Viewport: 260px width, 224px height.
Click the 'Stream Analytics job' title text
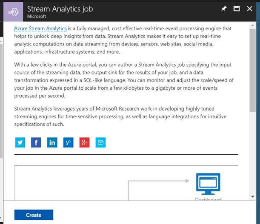click(60, 9)
